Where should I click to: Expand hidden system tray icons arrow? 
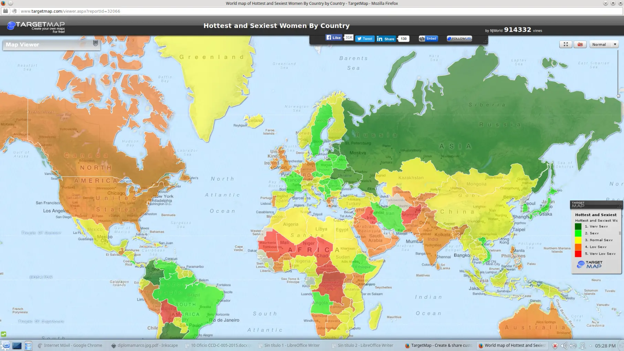pos(591,346)
